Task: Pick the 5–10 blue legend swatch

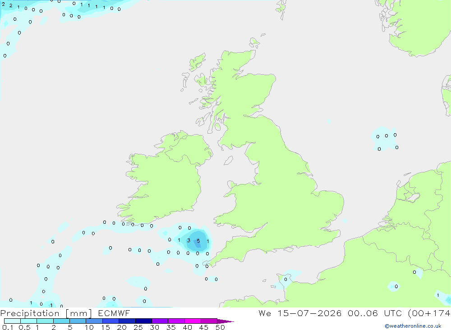Action: pos(78,321)
